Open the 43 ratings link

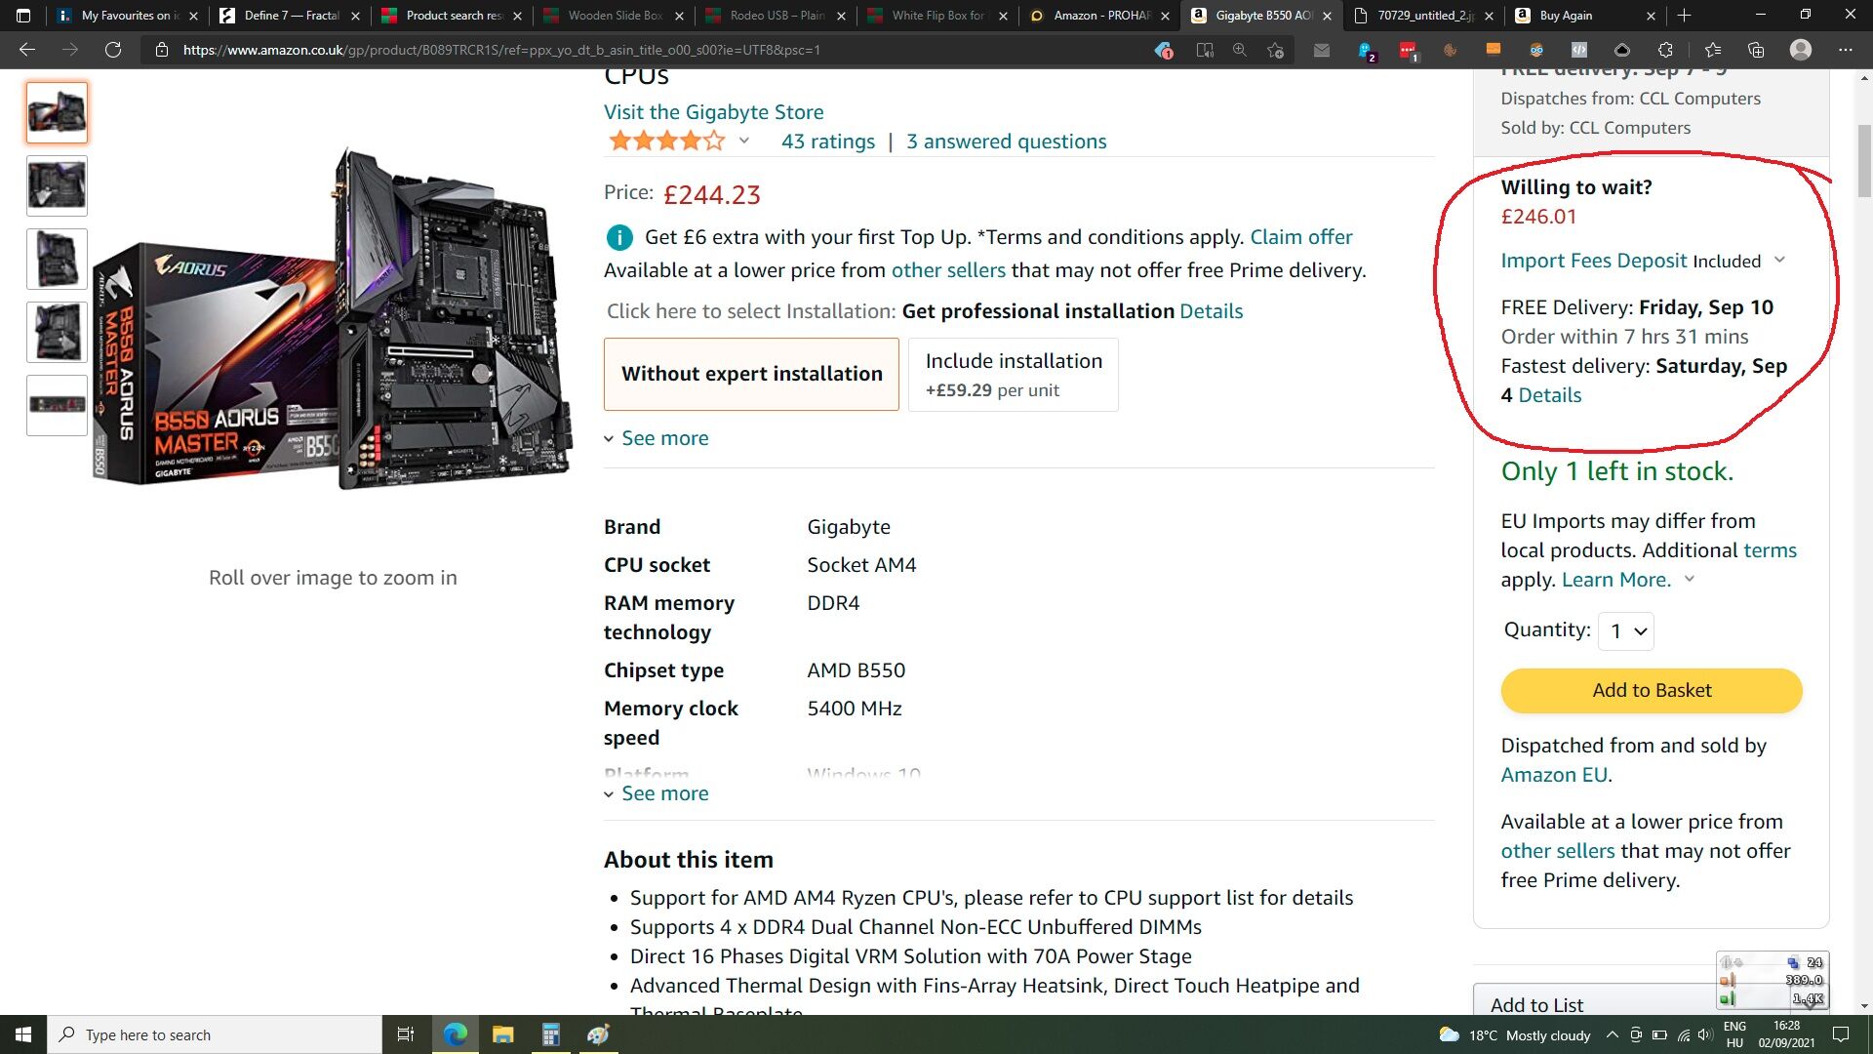(x=828, y=142)
